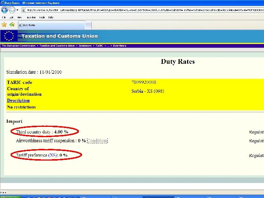This screenshot has height=198, width=264.
Task: Click the XS tariff preference link
Action: click(53, 155)
